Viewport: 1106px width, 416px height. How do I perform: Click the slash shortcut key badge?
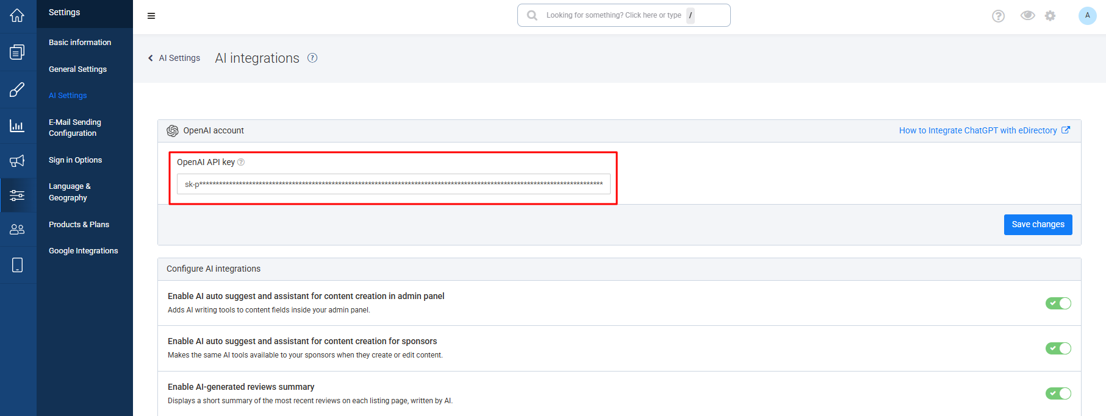point(691,15)
